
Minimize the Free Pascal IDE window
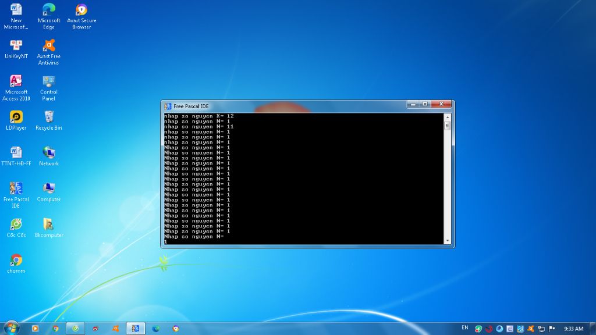(413, 104)
